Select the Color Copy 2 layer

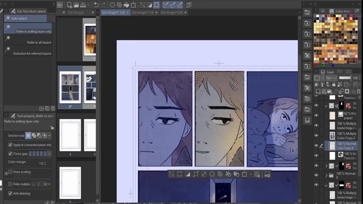[341, 136]
